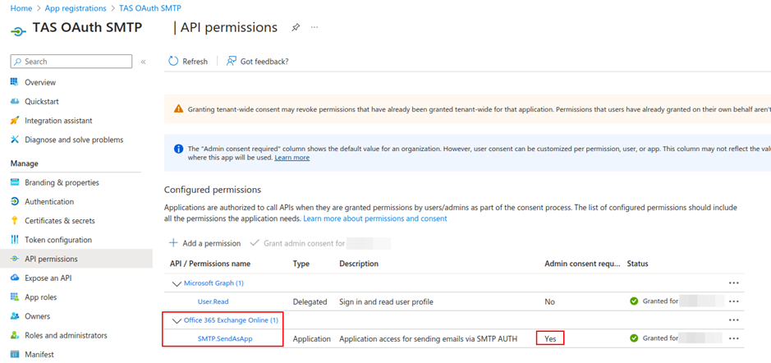The height and width of the screenshot is (363, 771).
Task: Open the Authentication menu item
Action: (x=49, y=202)
